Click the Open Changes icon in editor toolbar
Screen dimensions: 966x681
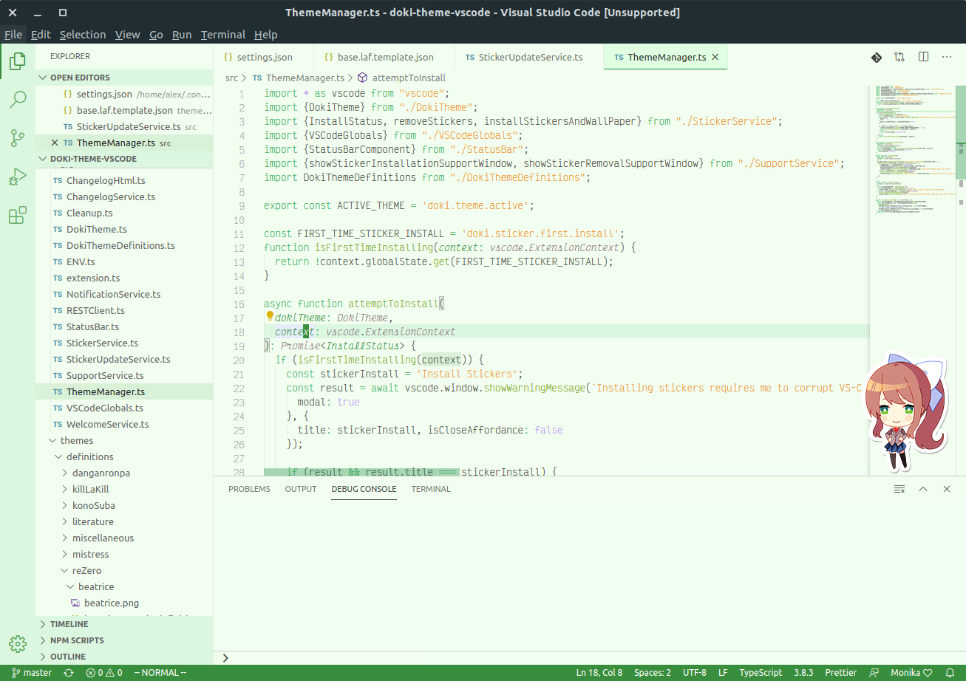[x=899, y=57]
